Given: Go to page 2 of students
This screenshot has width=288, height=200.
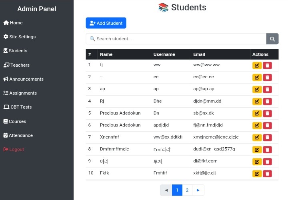Looking at the screenshot, I should click(187, 190).
